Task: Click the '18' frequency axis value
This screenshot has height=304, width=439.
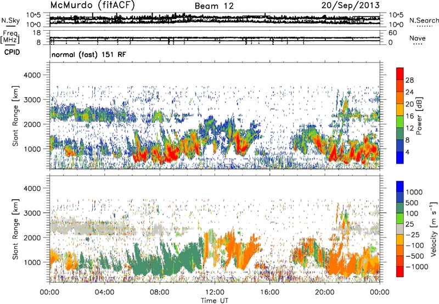Action: [37, 33]
